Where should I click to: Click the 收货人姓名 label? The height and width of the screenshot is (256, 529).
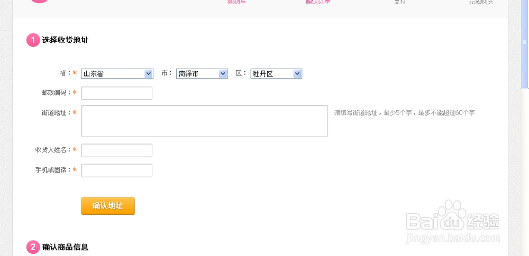tap(53, 149)
